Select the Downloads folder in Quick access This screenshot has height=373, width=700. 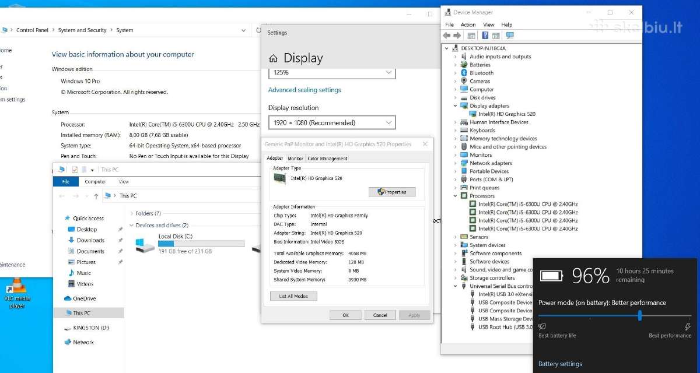(x=90, y=240)
